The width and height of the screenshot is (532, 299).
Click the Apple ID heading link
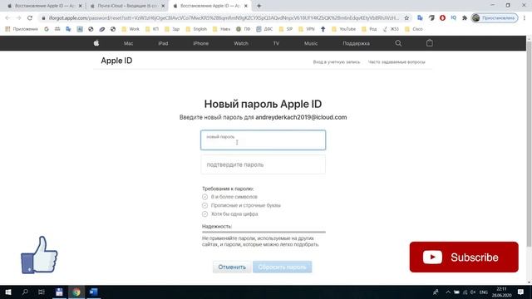coord(116,61)
